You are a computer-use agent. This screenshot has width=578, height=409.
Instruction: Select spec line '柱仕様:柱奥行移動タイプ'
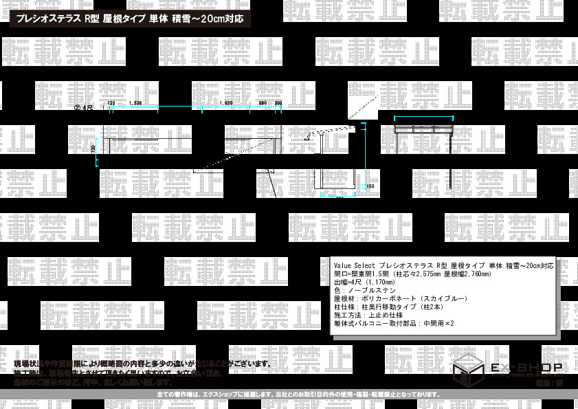(389, 307)
